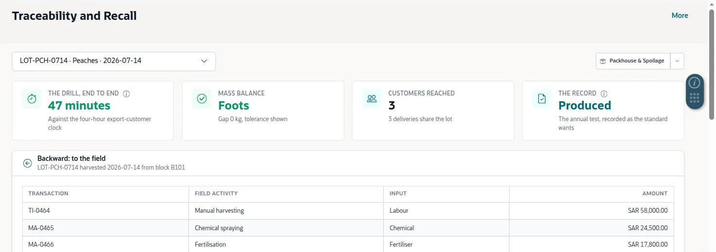Click the floating info circle icon

click(x=695, y=82)
